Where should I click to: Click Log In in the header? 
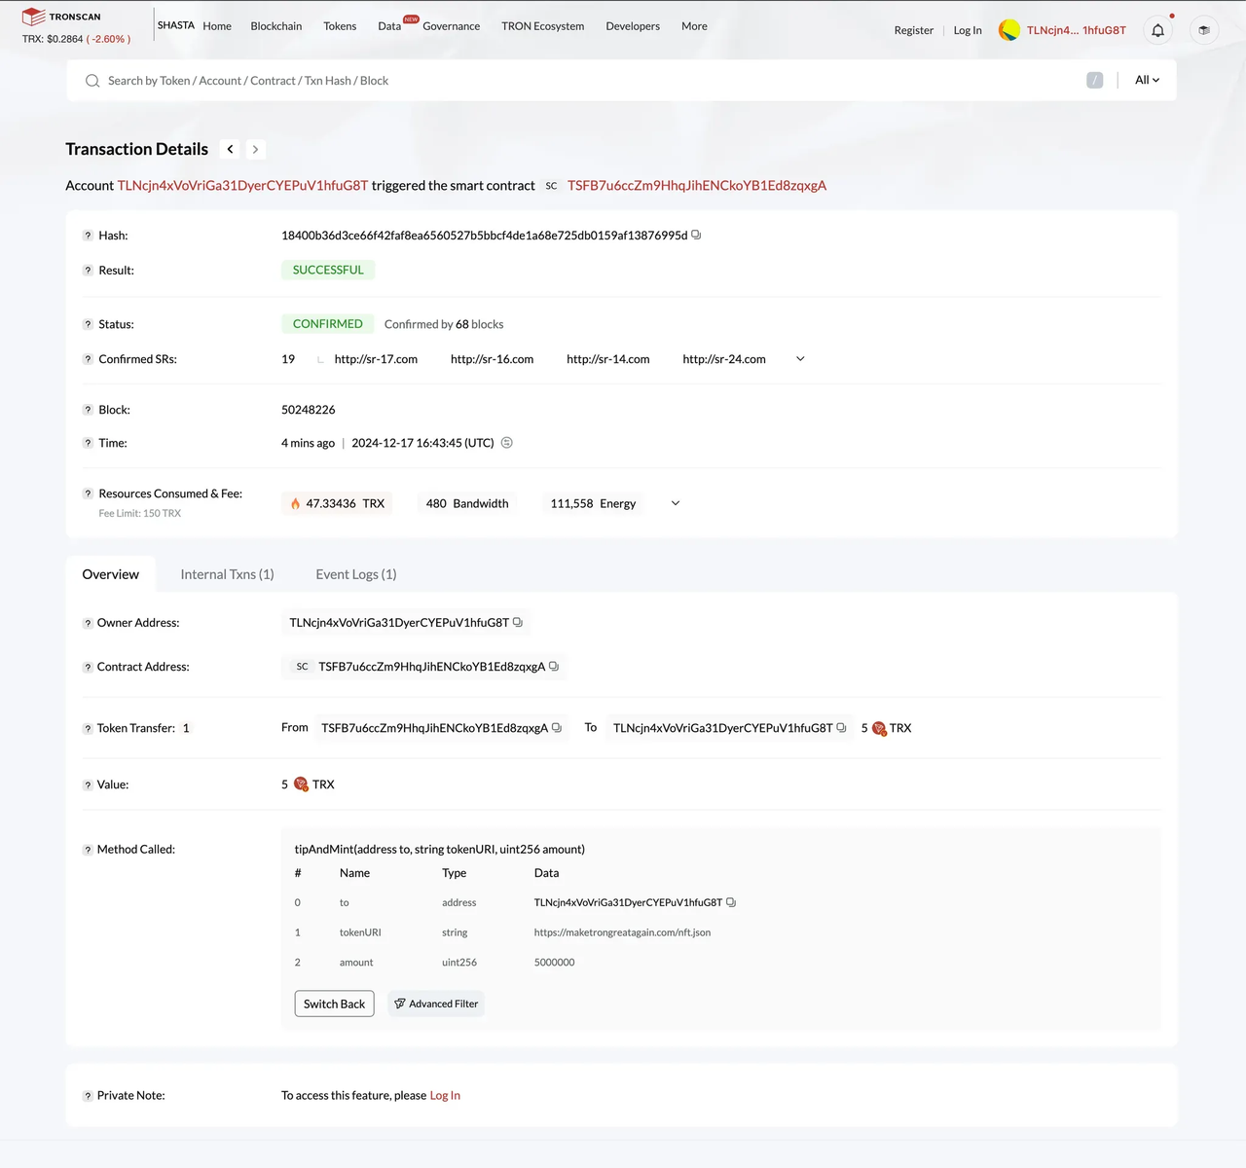click(968, 30)
